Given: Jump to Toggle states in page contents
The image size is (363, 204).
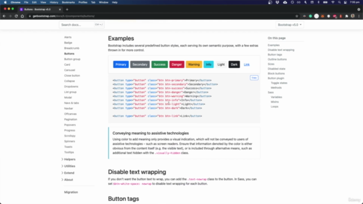Looking at the screenshot, I should tap(279, 83).
